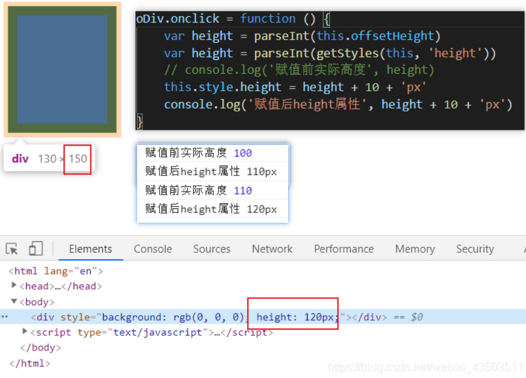The height and width of the screenshot is (378, 526).
Task: Click the three-dots gutter on selected div row
Action: click(x=5, y=316)
